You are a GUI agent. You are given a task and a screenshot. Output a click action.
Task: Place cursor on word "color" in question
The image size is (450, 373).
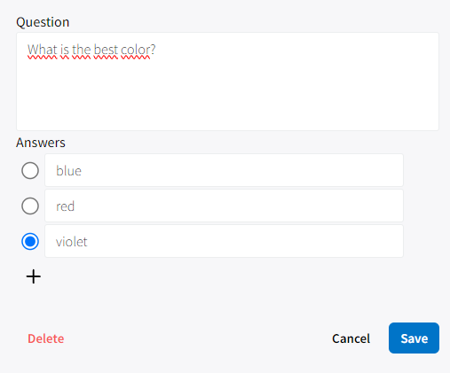(x=136, y=50)
